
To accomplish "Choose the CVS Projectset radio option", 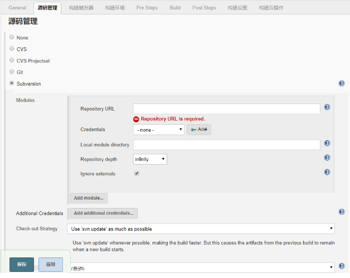I will pos(12,60).
